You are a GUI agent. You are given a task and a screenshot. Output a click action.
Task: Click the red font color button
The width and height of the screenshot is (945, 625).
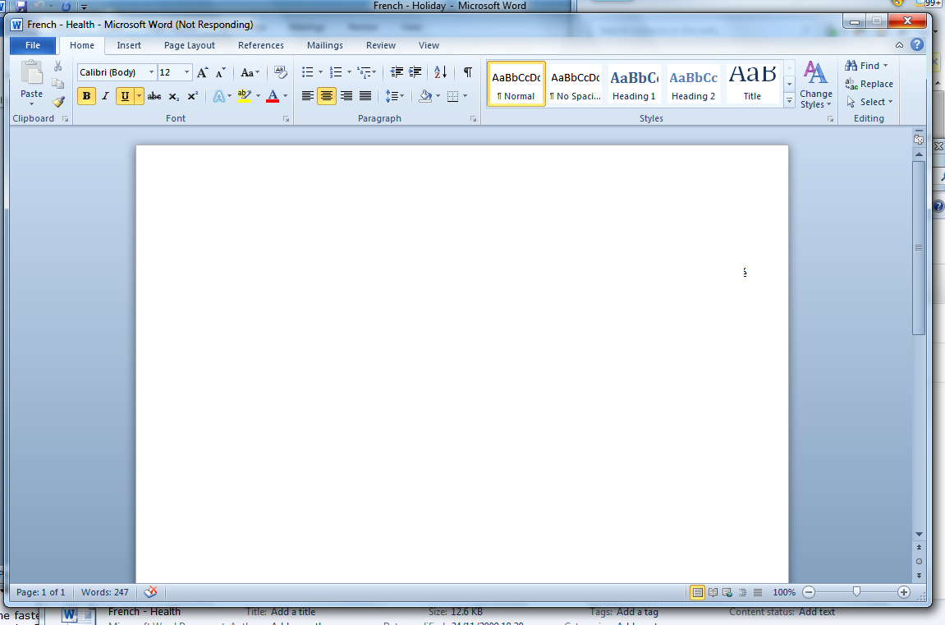273,96
